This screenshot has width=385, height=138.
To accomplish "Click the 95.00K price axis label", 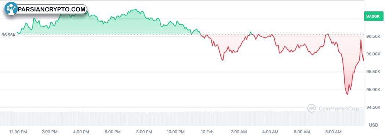I will coord(373,90).
